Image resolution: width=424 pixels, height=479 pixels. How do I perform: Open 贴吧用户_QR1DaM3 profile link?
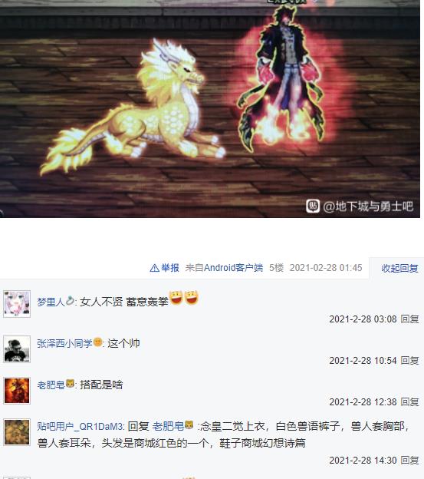pyautogui.click(x=81, y=427)
